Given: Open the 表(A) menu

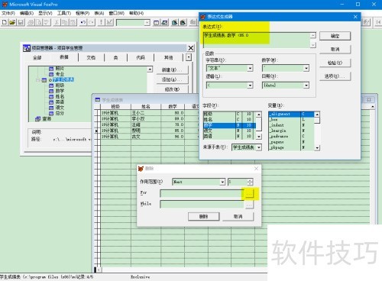Looking at the screenshot, I should (99, 13).
